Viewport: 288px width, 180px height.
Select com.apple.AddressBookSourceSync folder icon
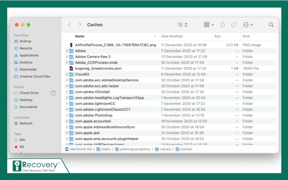pos(71,127)
